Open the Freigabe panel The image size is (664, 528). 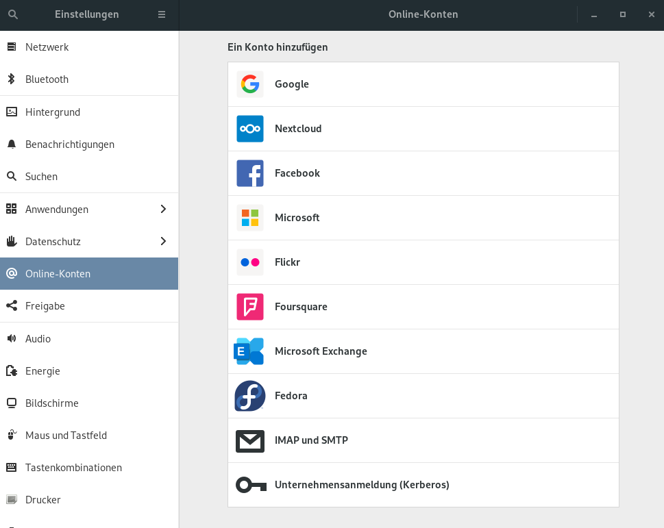click(89, 306)
